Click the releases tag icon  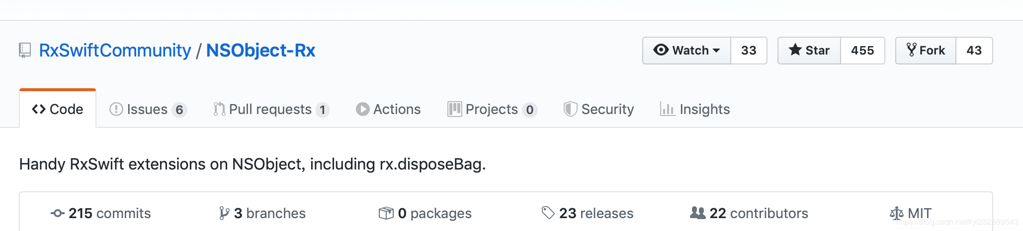(548, 213)
